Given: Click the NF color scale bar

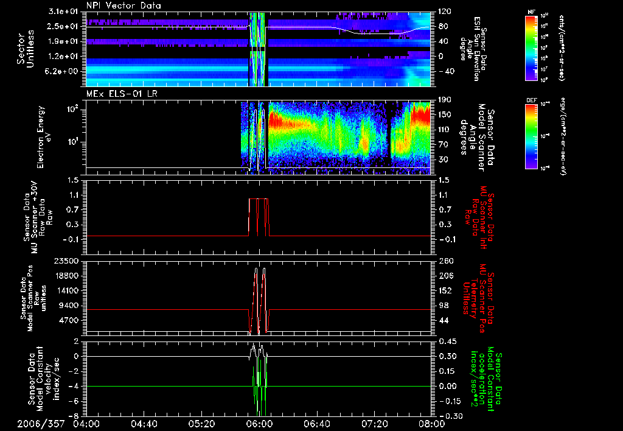Looking at the screenshot, I should point(530,47).
